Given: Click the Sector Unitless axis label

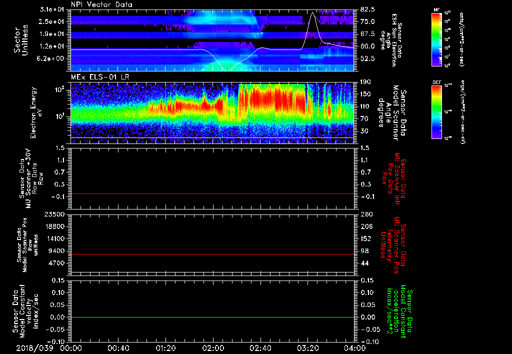Looking at the screenshot, I should (x=20, y=41).
